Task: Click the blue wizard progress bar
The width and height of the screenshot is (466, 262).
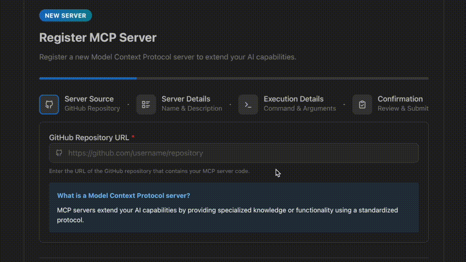Action: click(x=88, y=78)
